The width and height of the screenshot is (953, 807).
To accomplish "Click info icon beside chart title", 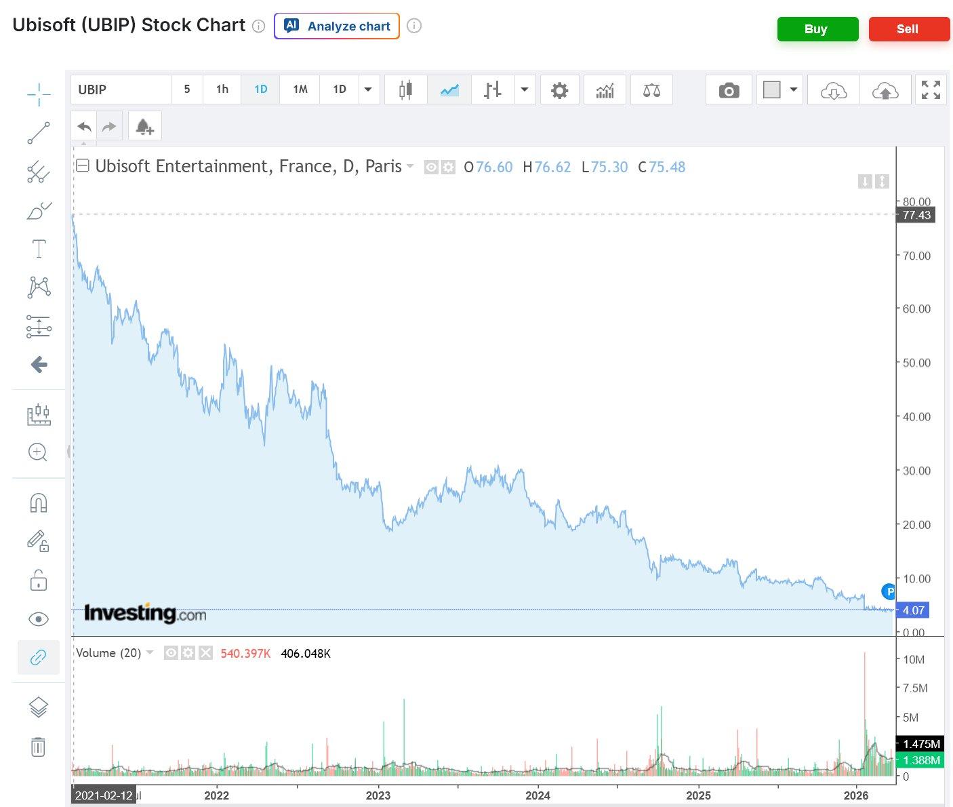I will [x=258, y=26].
